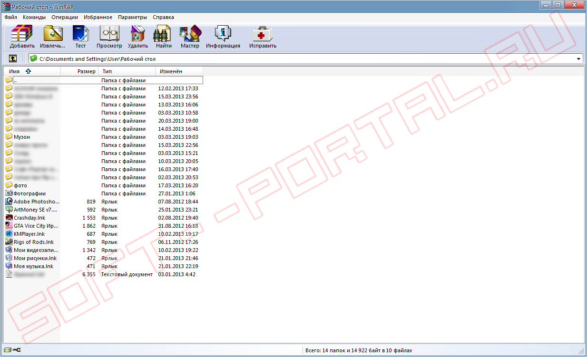
Task: Open the Команды menu
Action: (x=34, y=17)
